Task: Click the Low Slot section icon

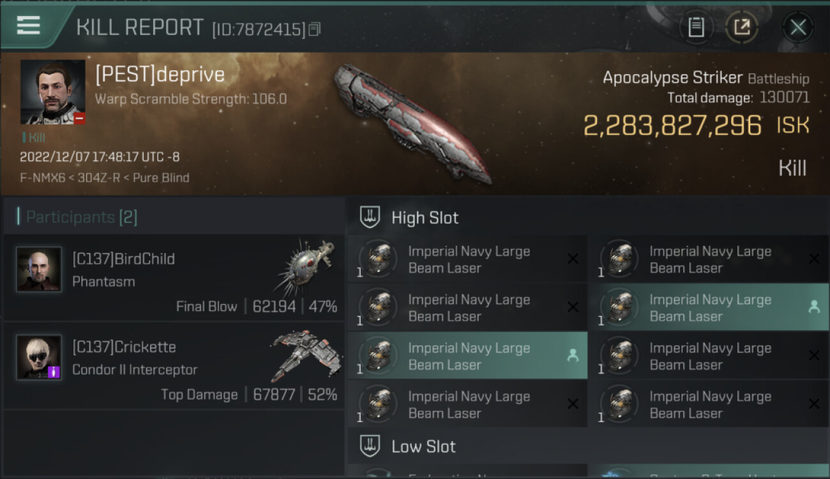Action: 370,446
